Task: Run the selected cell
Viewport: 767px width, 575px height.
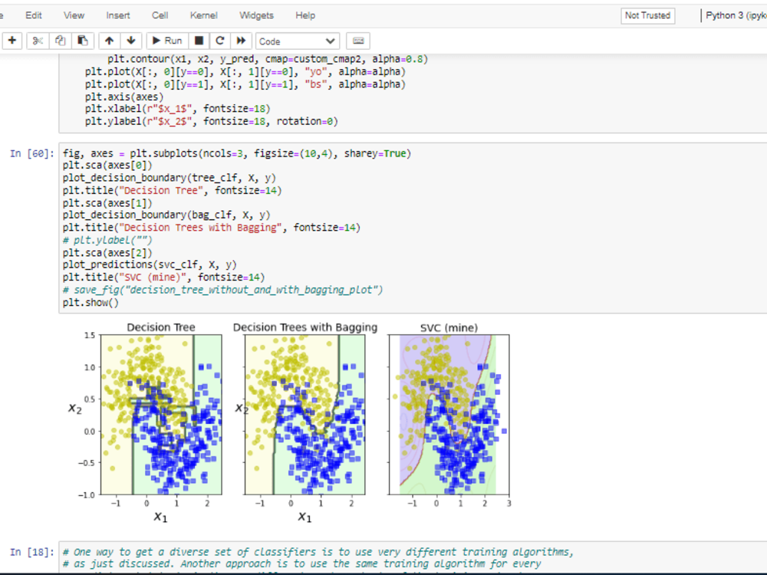Action: [167, 41]
